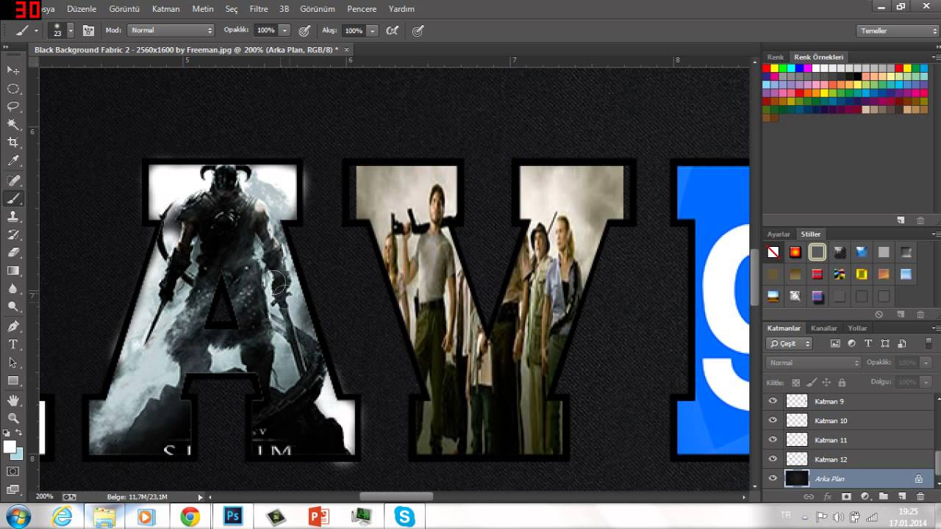Switch to the Renk tab
The height and width of the screenshot is (529, 941).
[776, 57]
